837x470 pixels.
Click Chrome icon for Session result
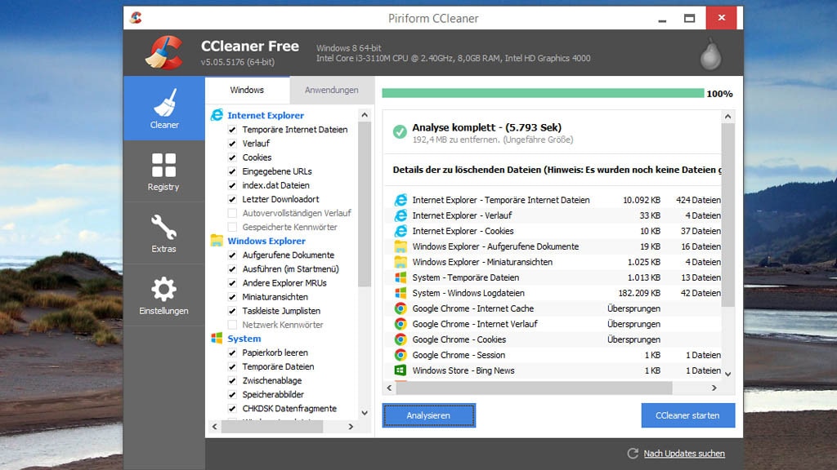401,354
